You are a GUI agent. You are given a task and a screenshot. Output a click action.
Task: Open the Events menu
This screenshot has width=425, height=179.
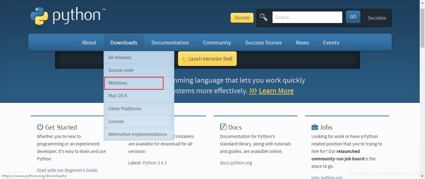point(331,43)
